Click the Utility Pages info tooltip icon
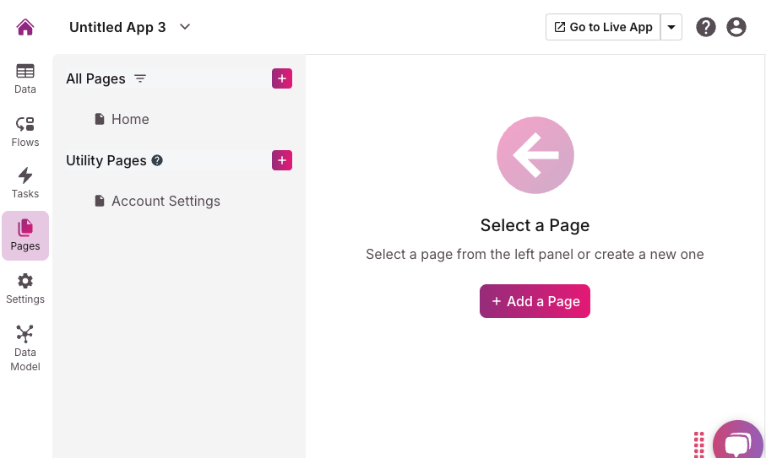Screen dimensions: 766x458 [x=157, y=160]
